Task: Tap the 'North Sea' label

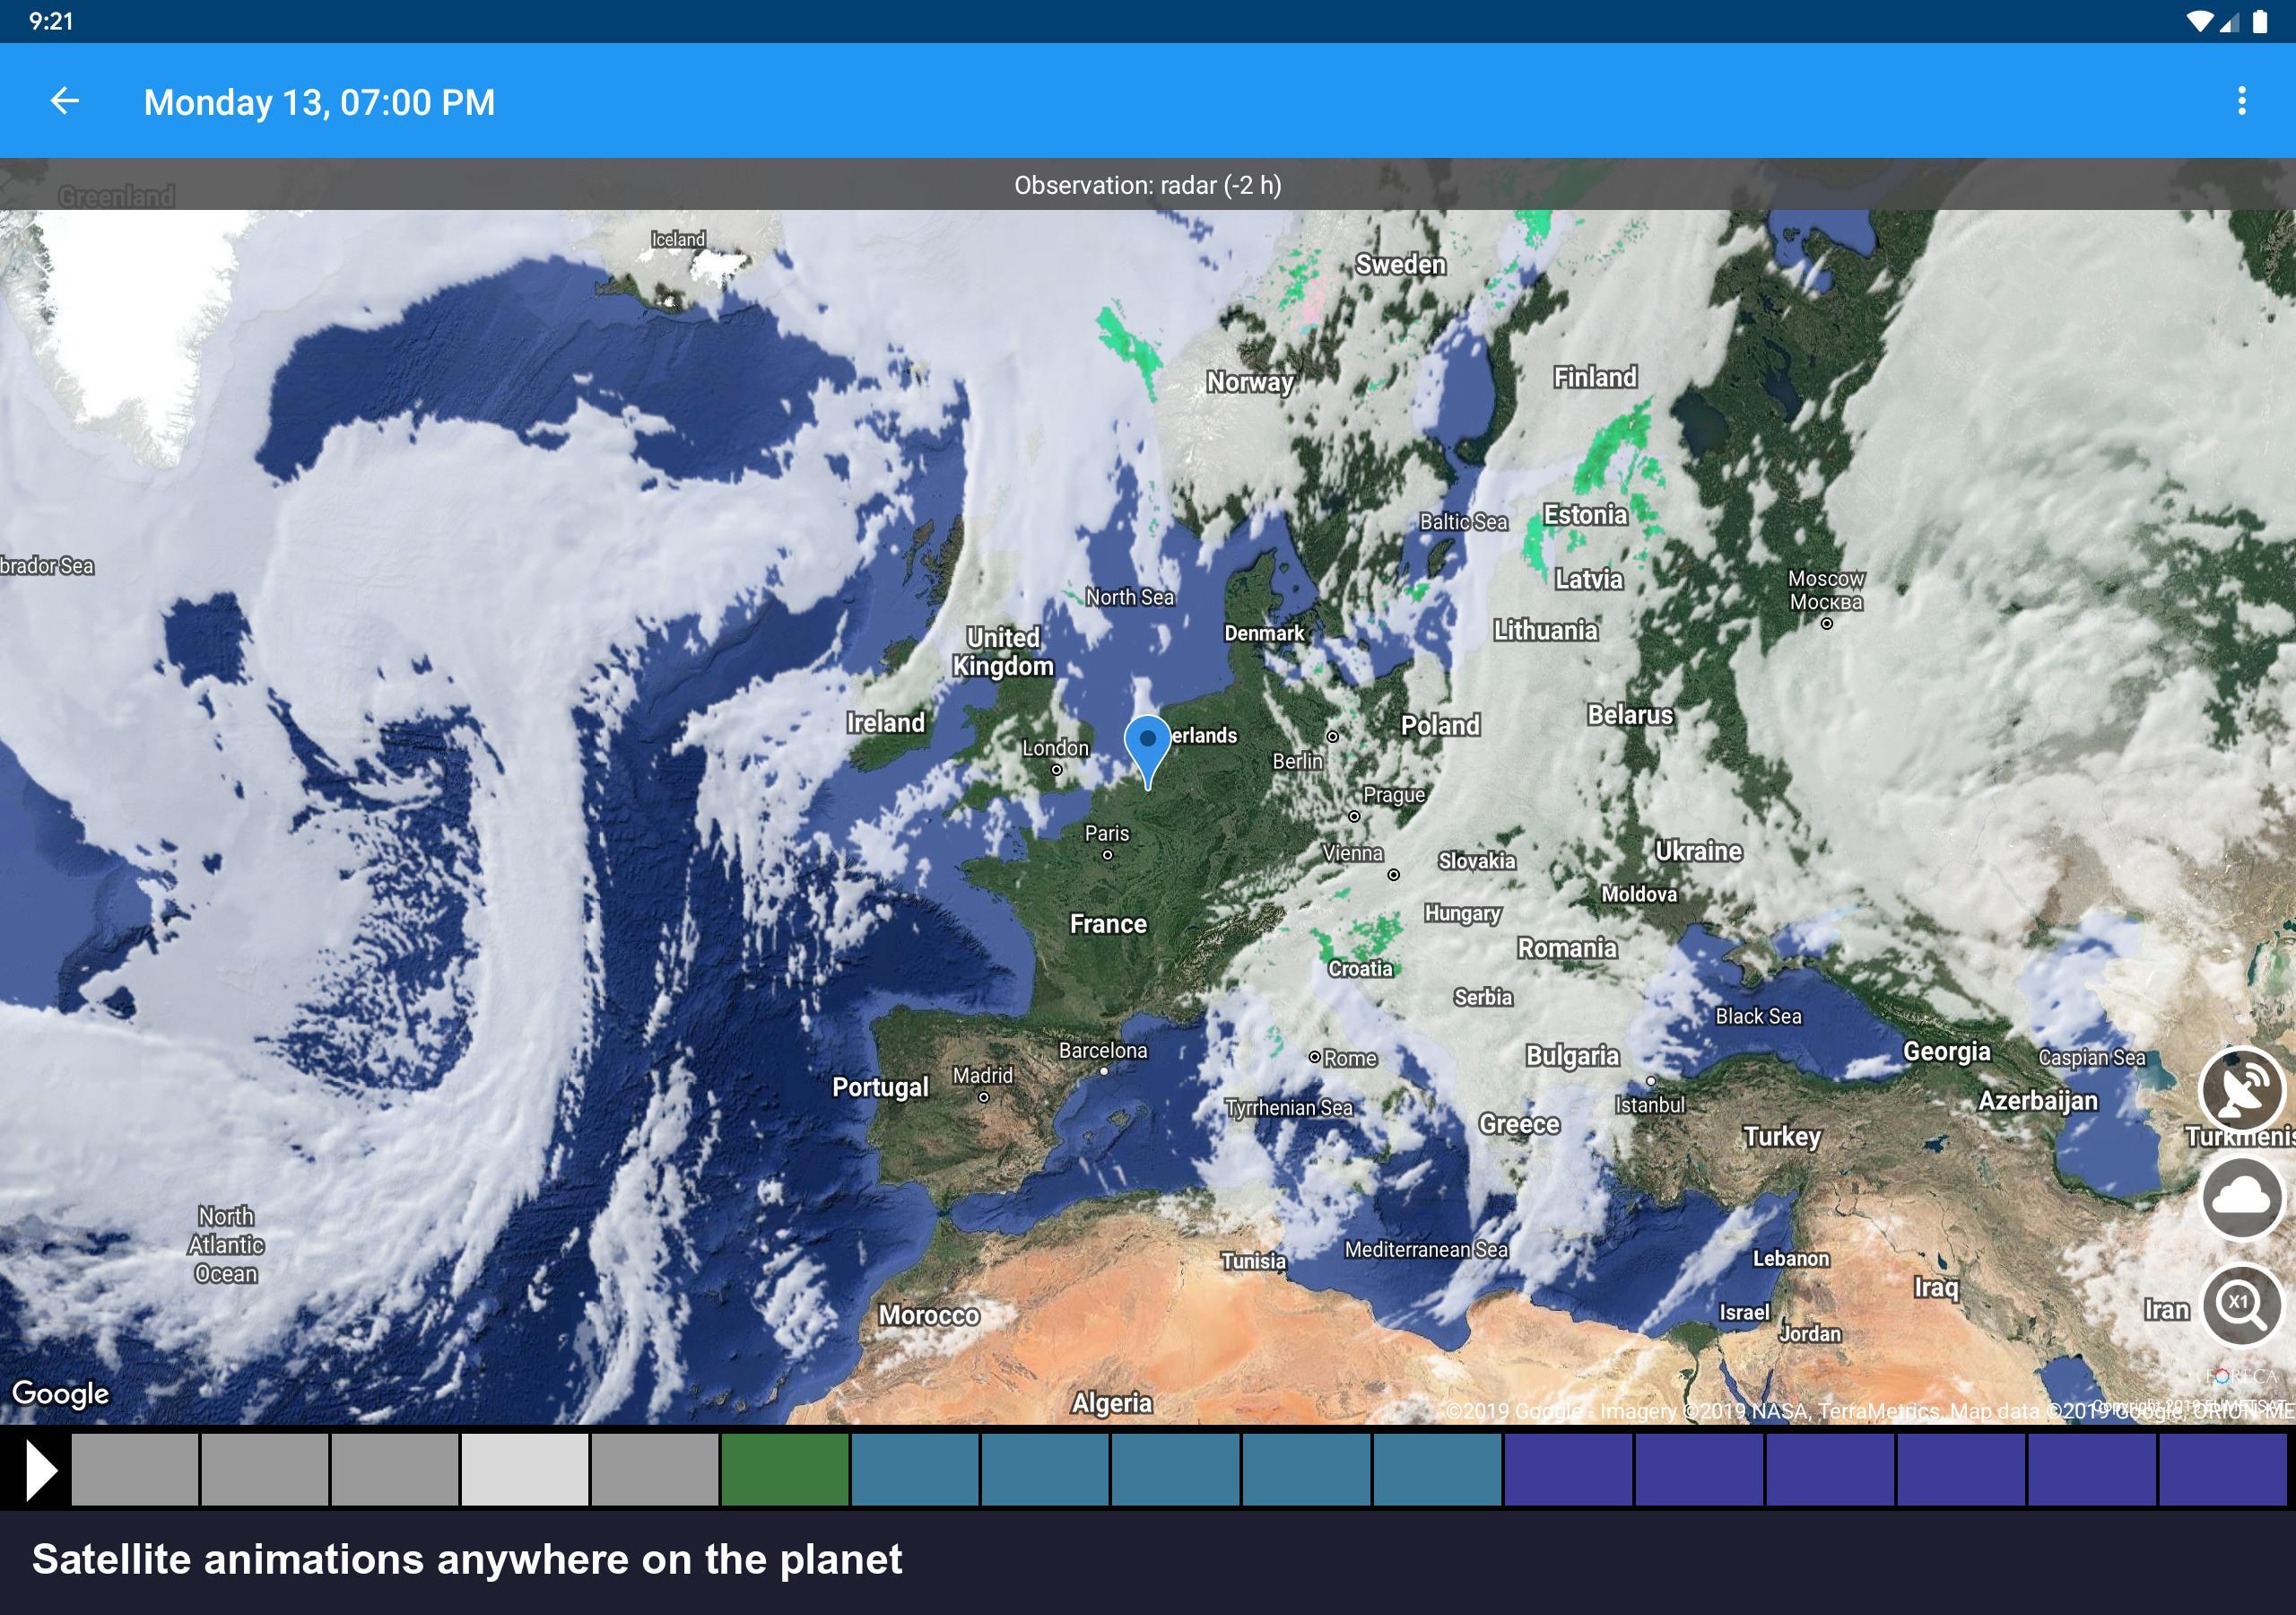Action: click(x=1130, y=598)
